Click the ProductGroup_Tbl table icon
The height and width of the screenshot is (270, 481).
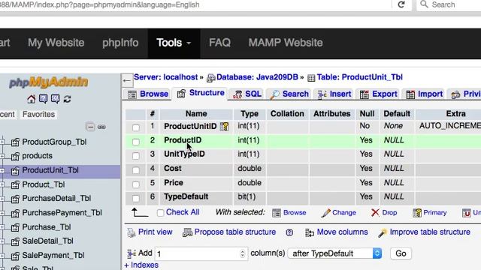coord(15,142)
